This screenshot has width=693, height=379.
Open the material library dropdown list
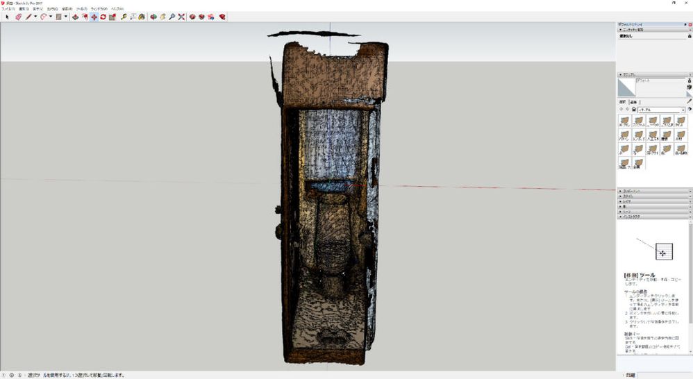coord(662,110)
